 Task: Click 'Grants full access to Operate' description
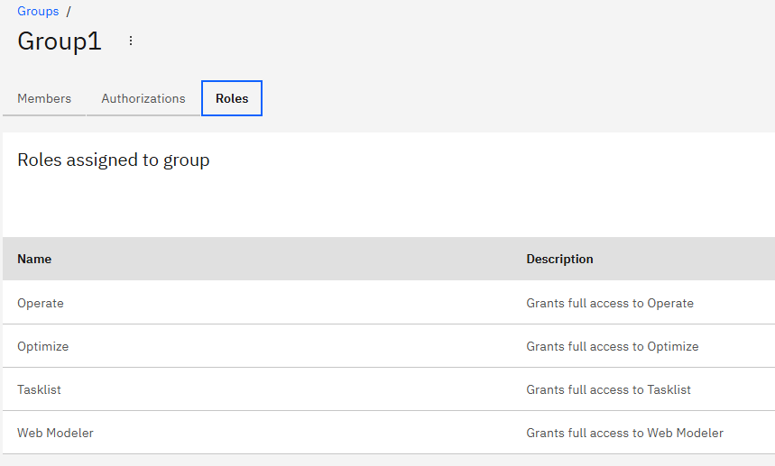point(610,303)
